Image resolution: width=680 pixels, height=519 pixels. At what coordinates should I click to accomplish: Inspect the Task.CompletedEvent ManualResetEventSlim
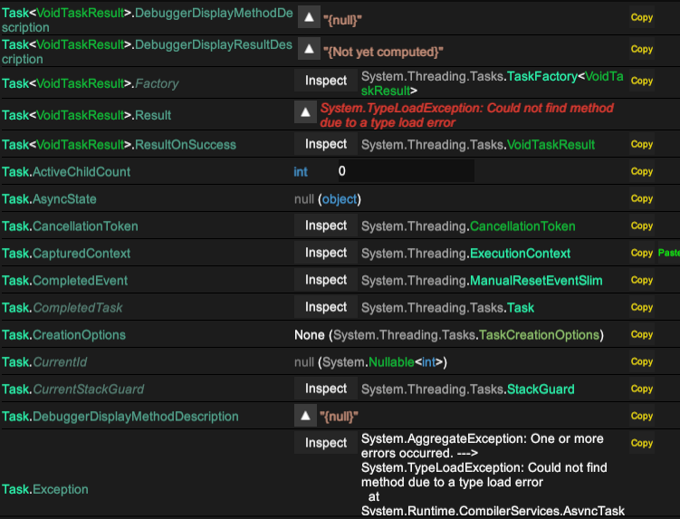(x=326, y=280)
